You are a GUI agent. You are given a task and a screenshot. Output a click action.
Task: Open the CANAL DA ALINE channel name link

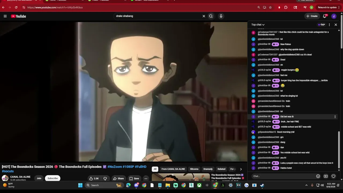(20, 177)
